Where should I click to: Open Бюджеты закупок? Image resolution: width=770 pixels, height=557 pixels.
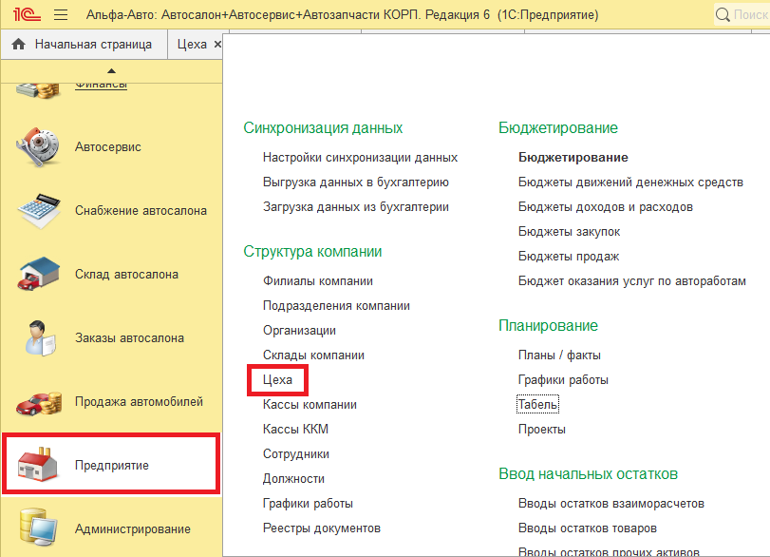[x=569, y=231]
